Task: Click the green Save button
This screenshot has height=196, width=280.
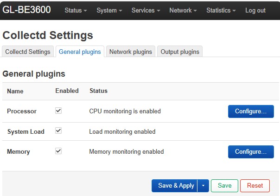Action: click(x=224, y=186)
